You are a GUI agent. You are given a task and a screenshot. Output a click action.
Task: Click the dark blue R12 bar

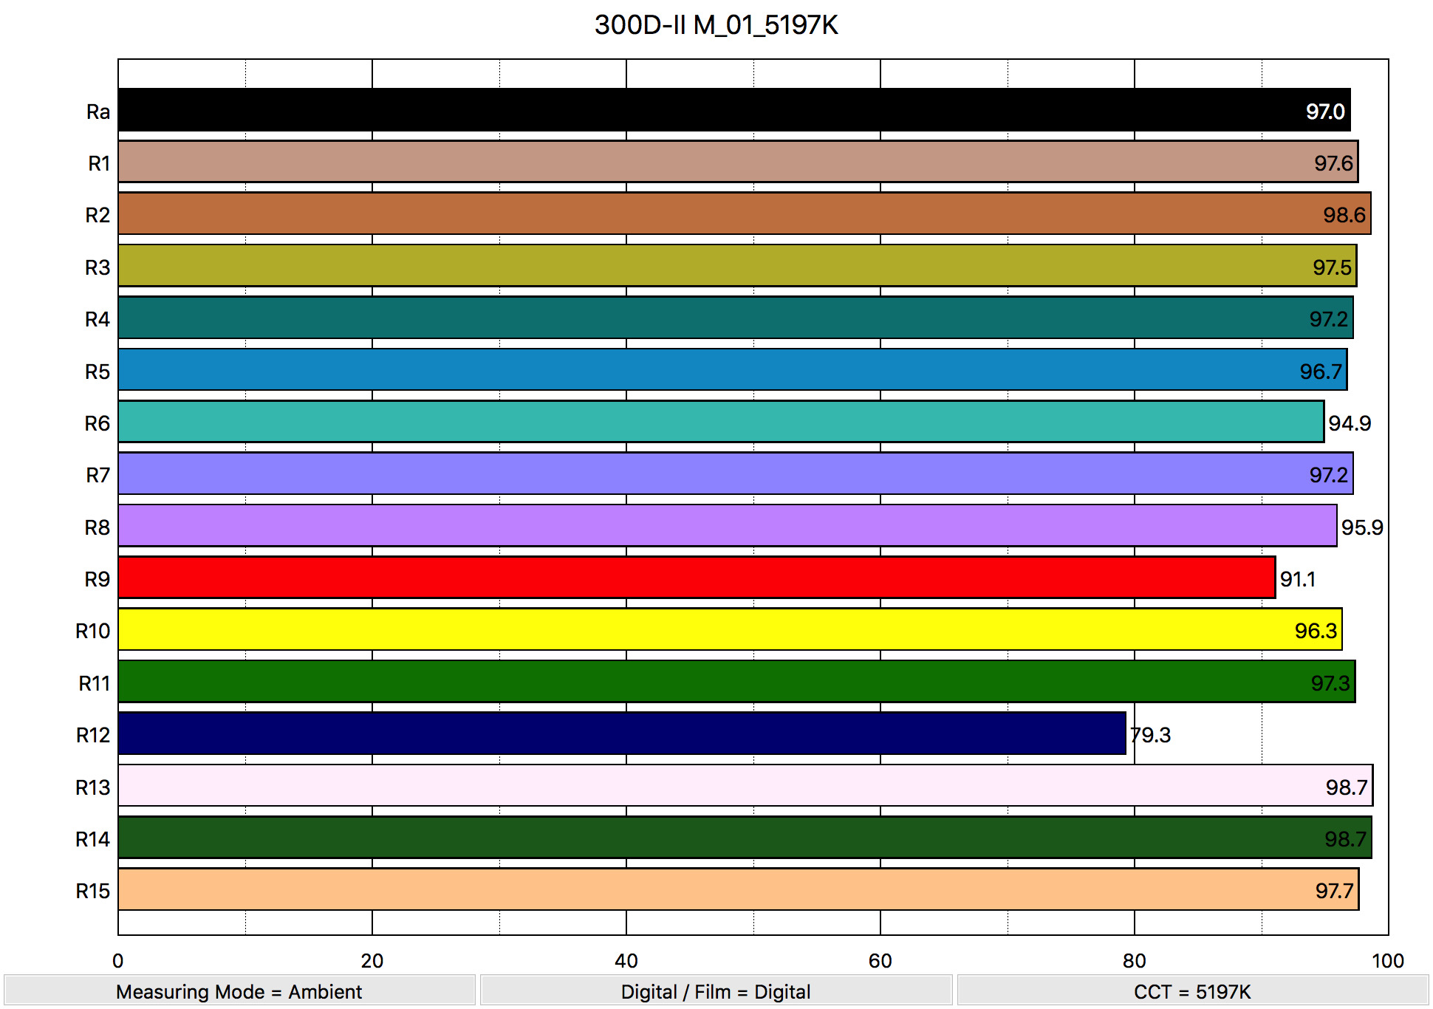tap(621, 733)
